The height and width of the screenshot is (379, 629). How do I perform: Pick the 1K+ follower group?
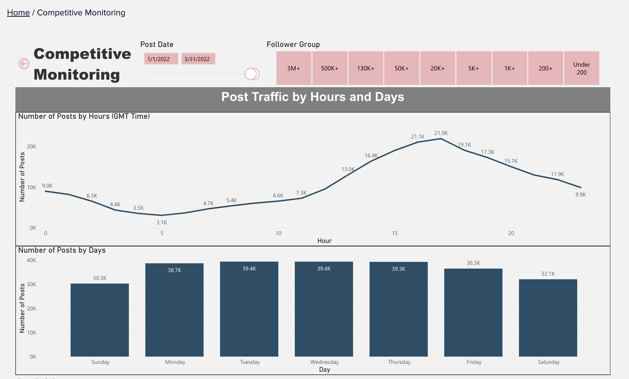(510, 68)
